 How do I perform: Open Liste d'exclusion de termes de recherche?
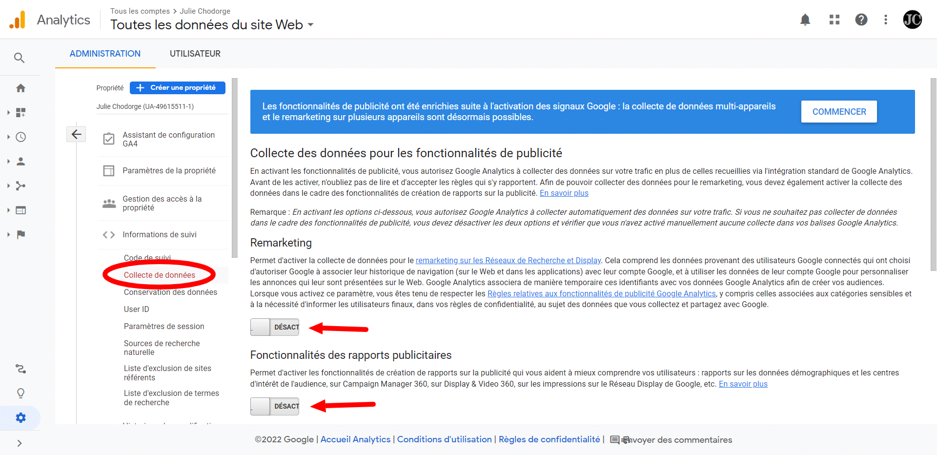[171, 398]
